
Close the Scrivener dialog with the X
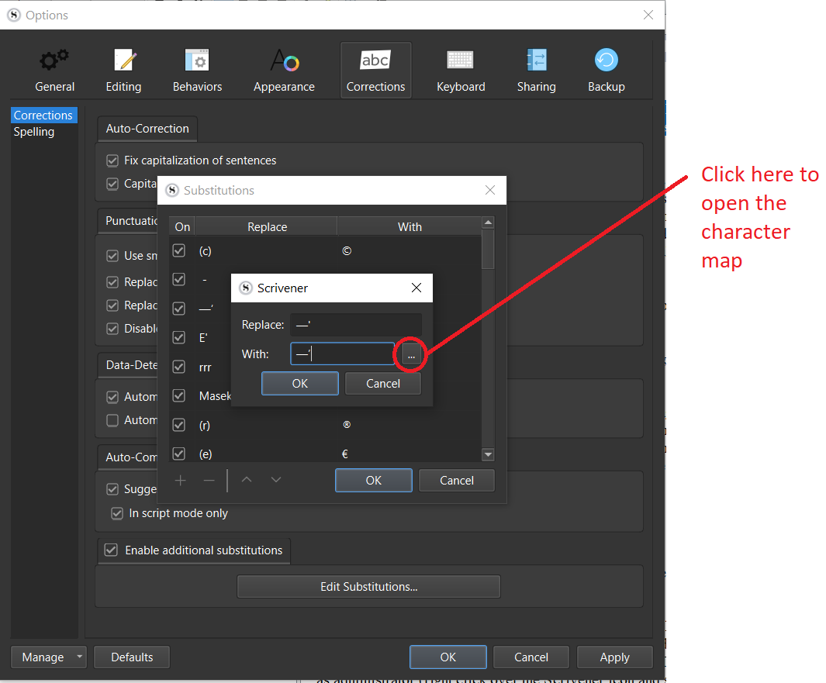tap(416, 288)
